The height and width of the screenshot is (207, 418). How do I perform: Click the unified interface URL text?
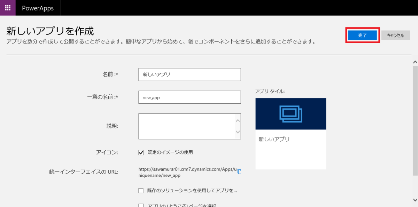point(187,172)
